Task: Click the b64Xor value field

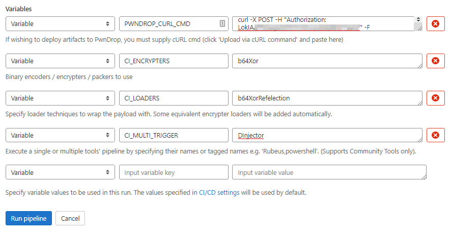Action: tap(326, 61)
